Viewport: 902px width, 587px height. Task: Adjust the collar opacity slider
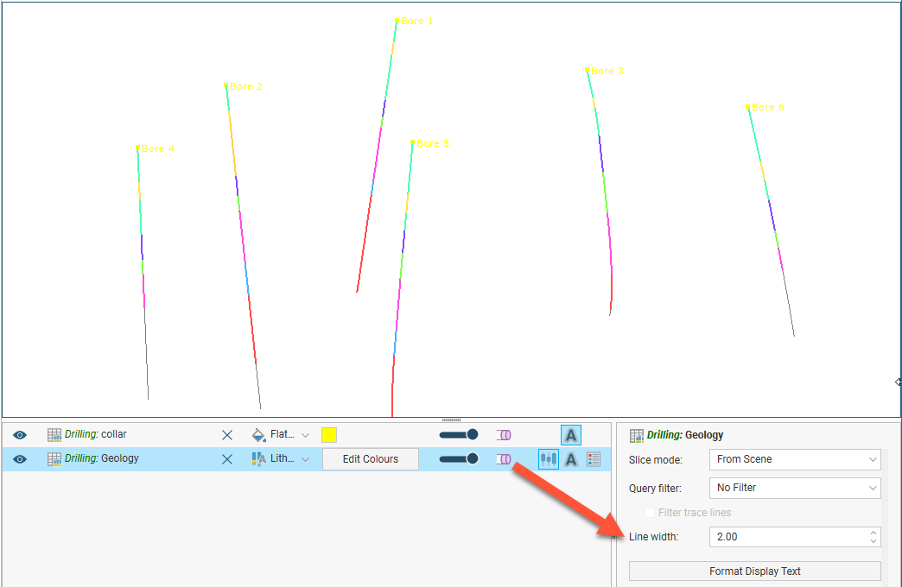click(x=459, y=435)
